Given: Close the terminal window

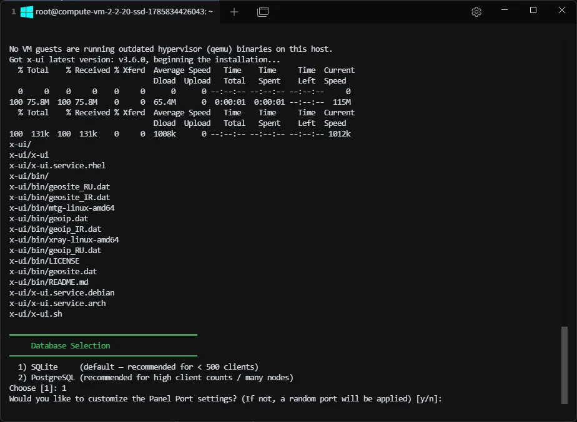Looking at the screenshot, I should point(561,10).
